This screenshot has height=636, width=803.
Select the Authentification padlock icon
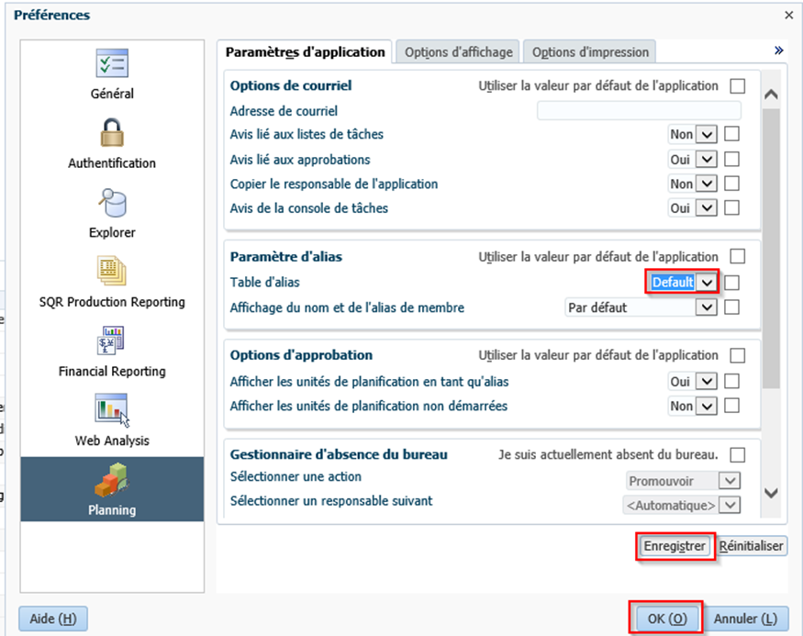(112, 133)
